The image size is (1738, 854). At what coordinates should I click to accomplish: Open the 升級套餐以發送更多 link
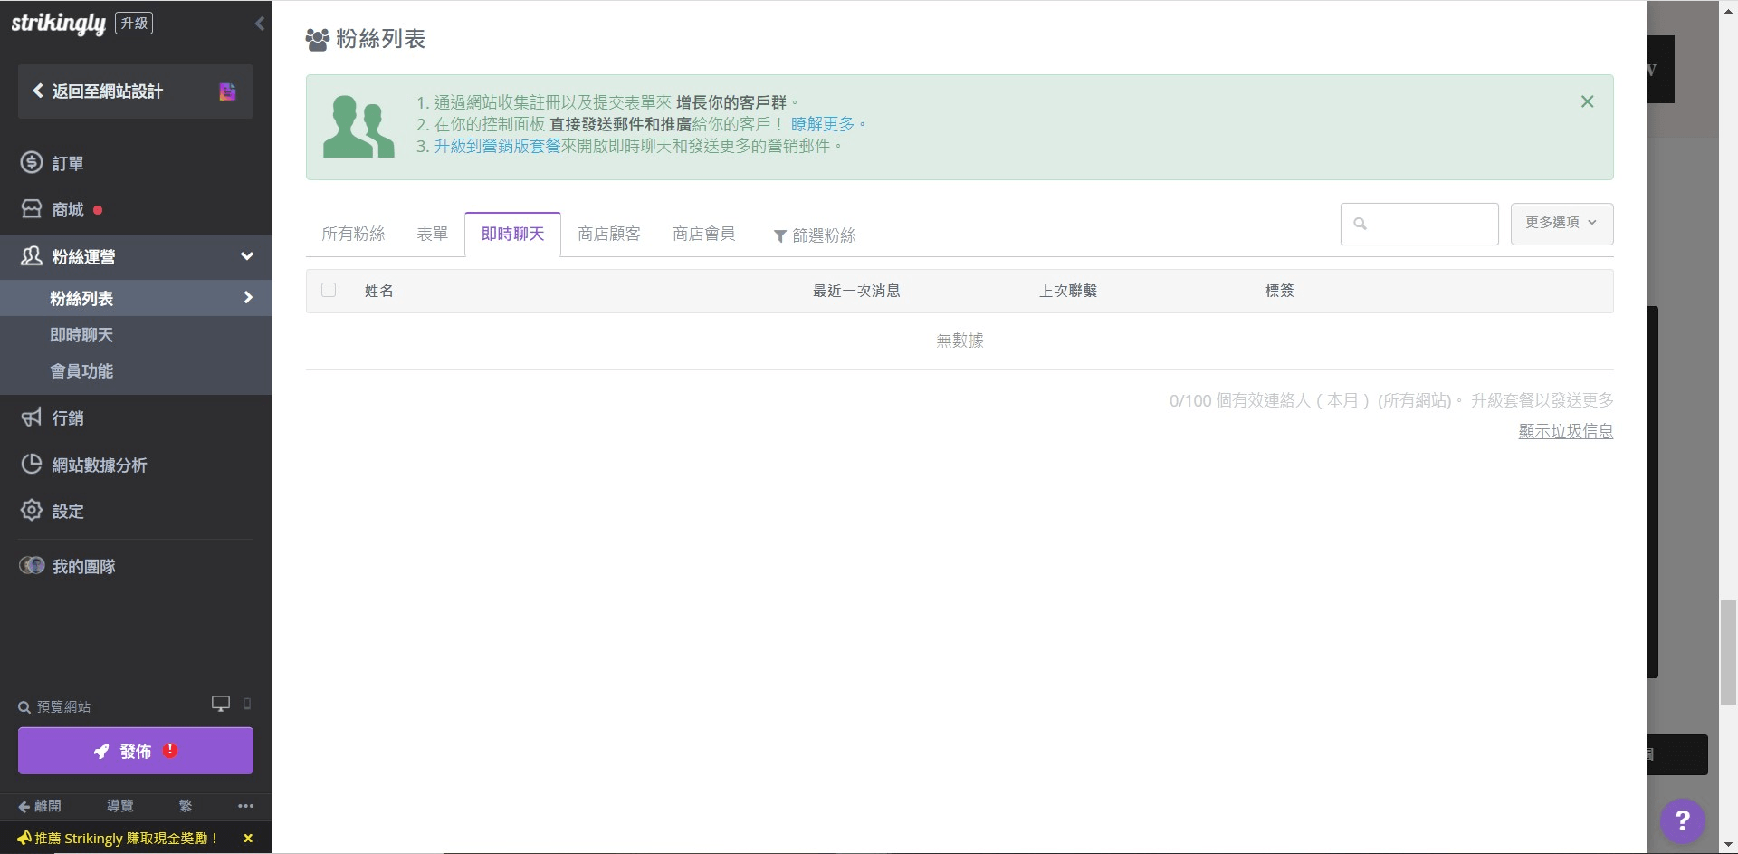(1542, 400)
